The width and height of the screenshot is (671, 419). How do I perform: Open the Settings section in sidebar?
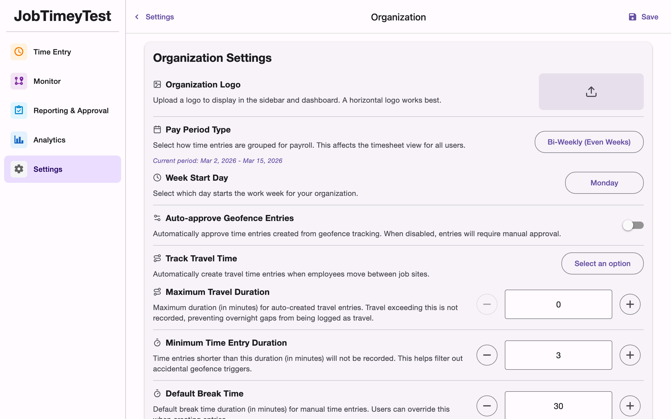pos(48,169)
